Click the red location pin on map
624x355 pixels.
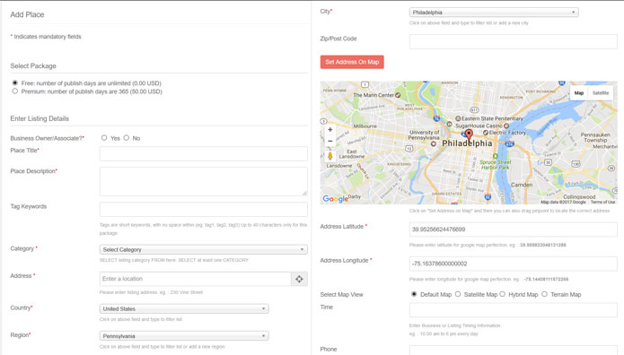470,135
